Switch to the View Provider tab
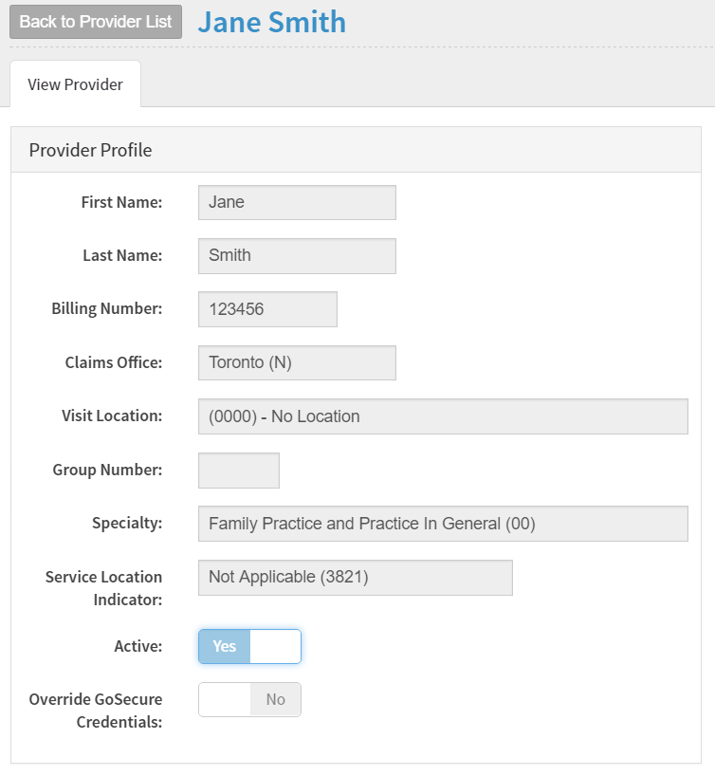The width and height of the screenshot is (715, 776). pos(75,84)
